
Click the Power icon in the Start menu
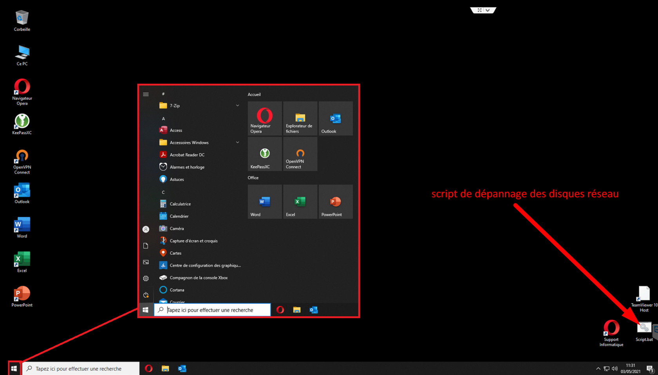coord(146,295)
